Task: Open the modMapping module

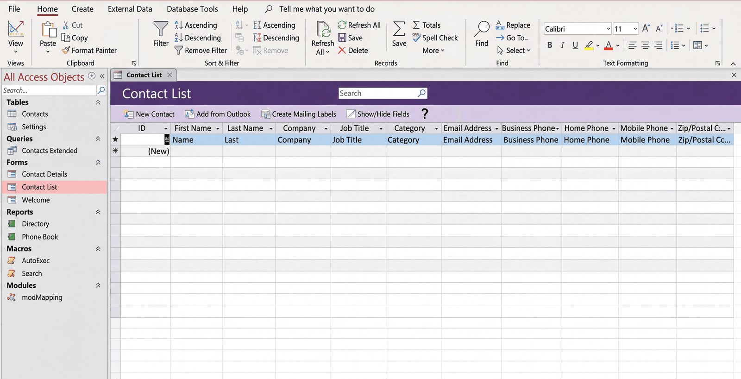Action: [42, 297]
